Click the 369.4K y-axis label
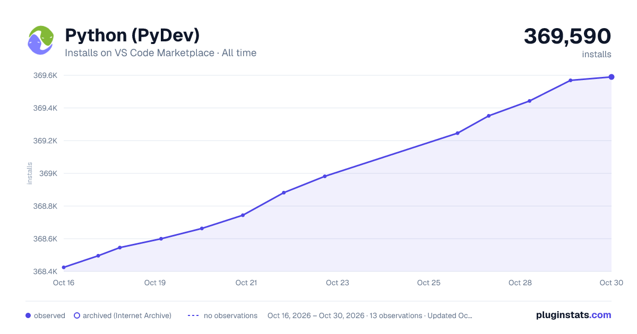Viewport: 637px width, 334px height. pos(45,108)
